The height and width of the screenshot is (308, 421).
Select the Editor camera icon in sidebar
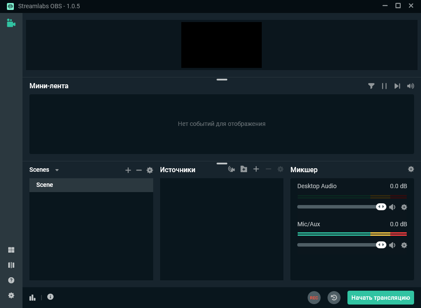pyautogui.click(x=11, y=23)
